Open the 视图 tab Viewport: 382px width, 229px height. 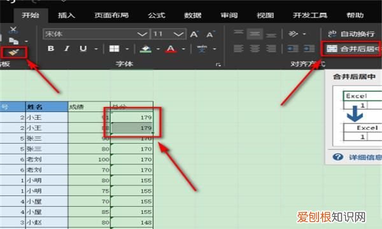click(265, 15)
